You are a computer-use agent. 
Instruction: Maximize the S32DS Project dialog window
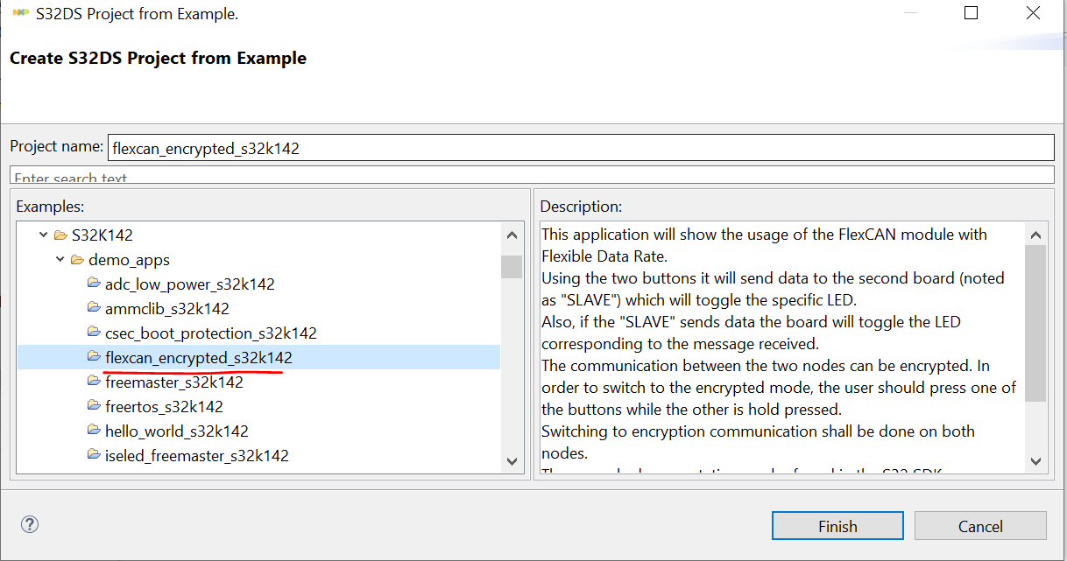[x=971, y=13]
